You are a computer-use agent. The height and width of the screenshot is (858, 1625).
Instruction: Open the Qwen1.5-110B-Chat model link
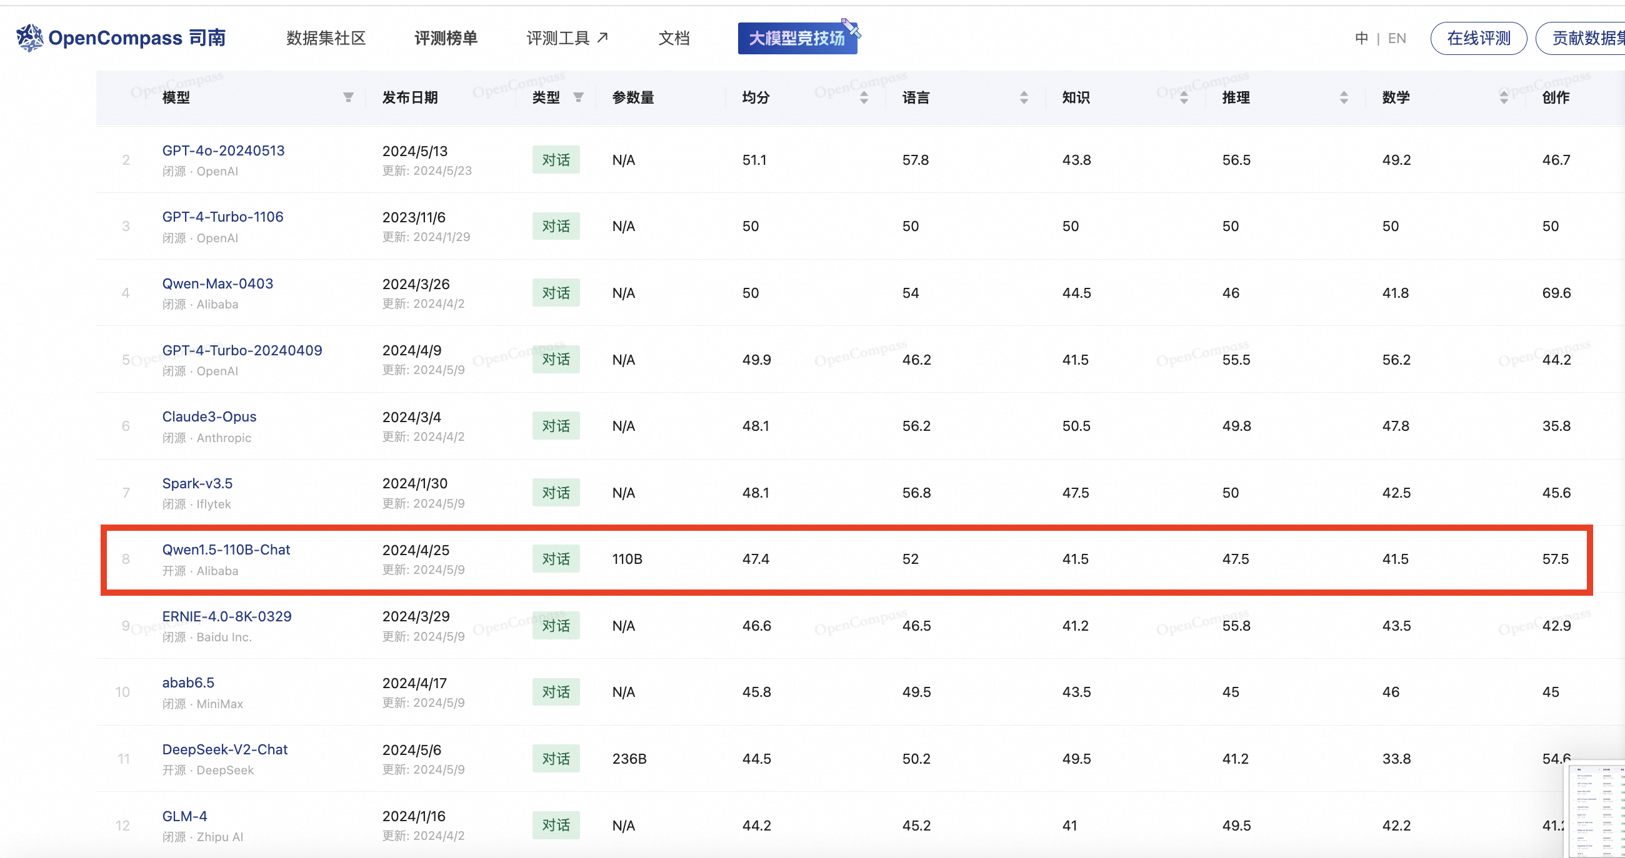click(226, 549)
